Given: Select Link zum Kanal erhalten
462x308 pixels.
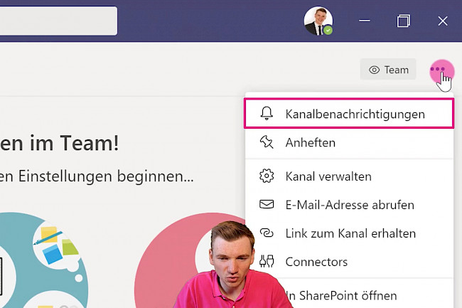Looking at the screenshot, I should coord(349,233).
